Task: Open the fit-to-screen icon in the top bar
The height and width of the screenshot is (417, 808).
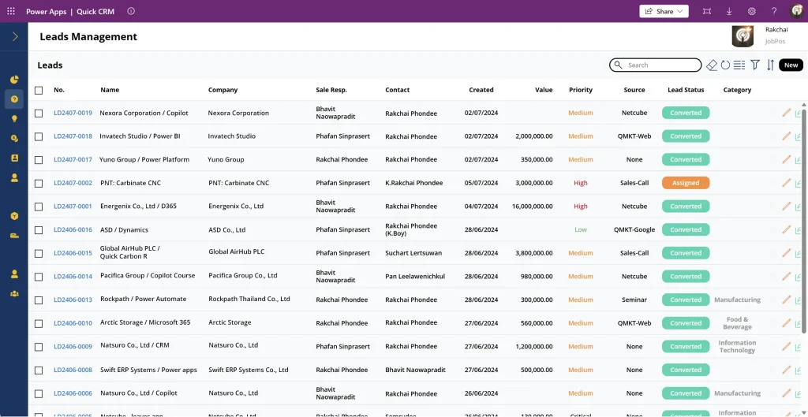Action: click(706, 11)
